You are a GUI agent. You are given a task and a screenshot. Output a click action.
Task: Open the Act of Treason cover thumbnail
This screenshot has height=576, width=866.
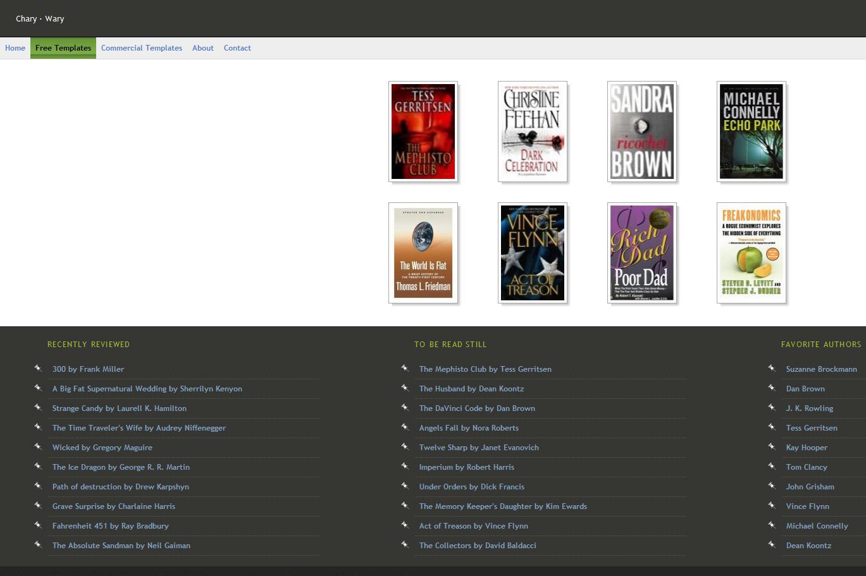[x=533, y=253]
